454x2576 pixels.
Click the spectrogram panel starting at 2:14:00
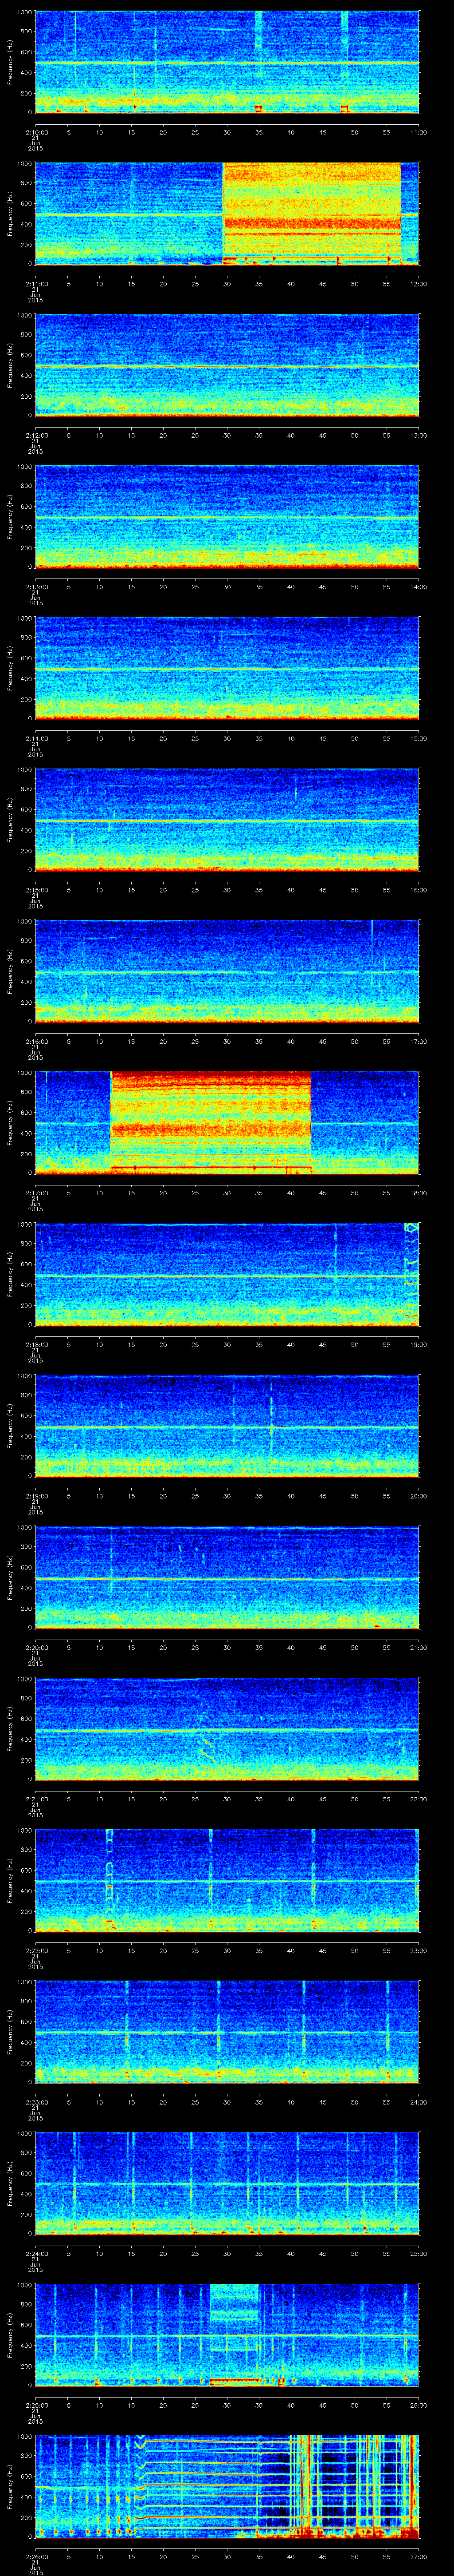coord(227,668)
